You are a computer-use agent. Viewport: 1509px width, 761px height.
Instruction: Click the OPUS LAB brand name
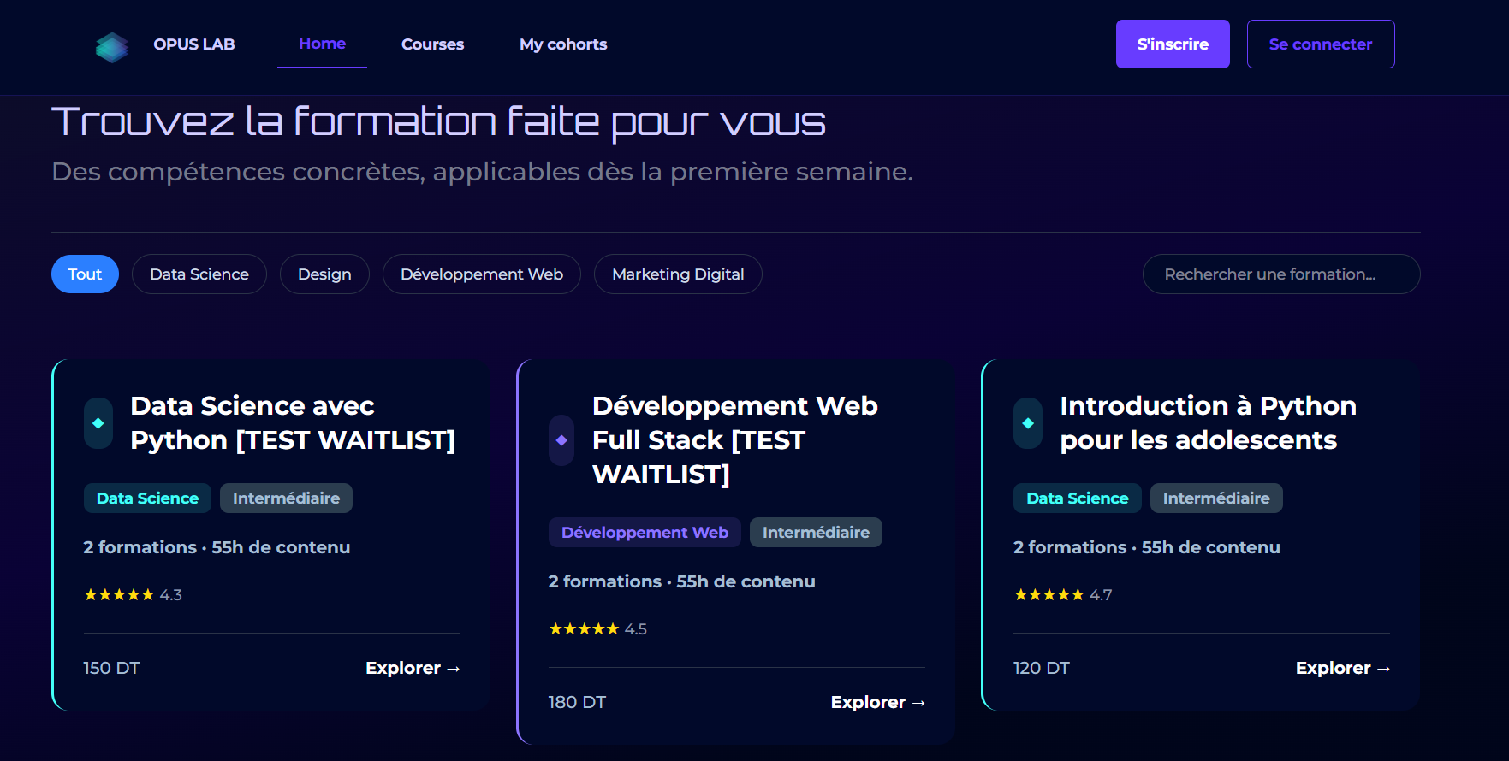(x=194, y=44)
